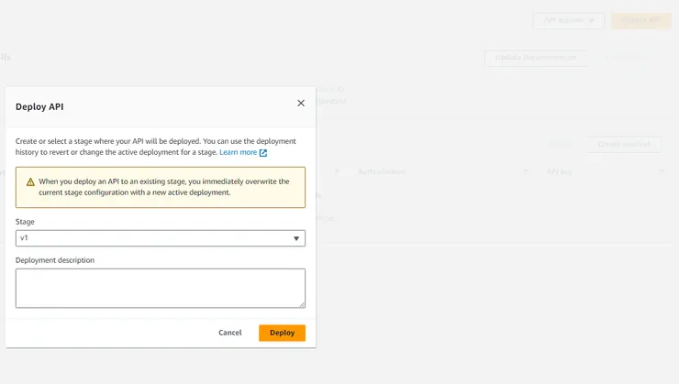The width and height of the screenshot is (679, 384).
Task: Click the Deployment description label
Action: (x=55, y=260)
